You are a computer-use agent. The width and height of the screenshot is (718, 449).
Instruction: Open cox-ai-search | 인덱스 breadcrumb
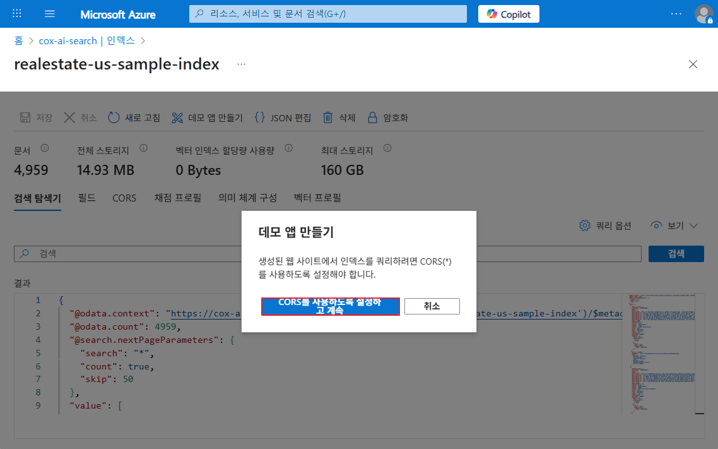tap(87, 41)
